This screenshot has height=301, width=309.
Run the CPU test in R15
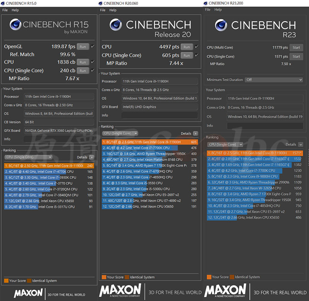83,62
